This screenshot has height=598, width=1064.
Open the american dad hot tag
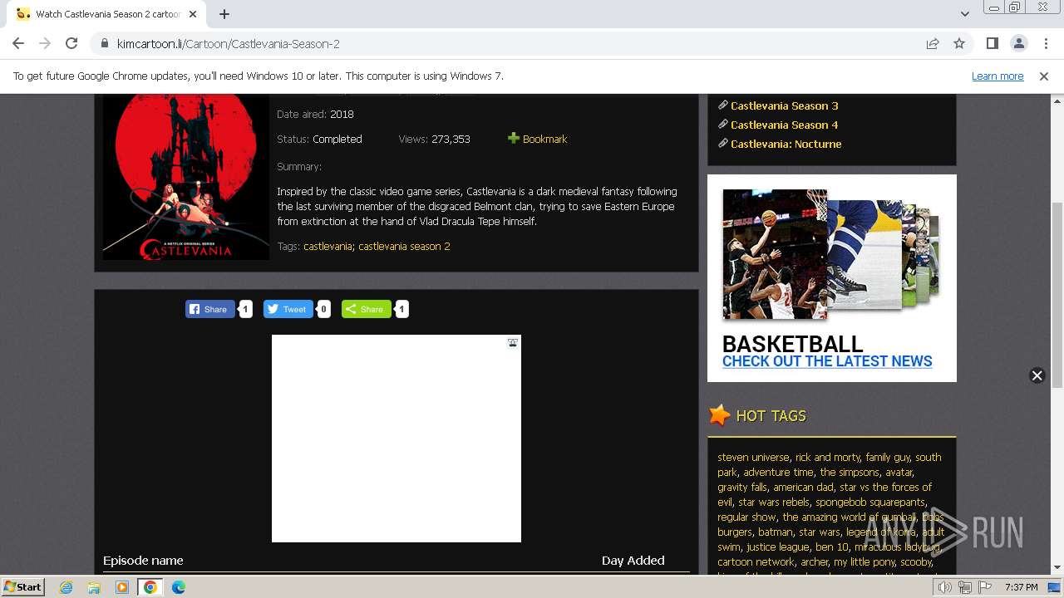[803, 487]
